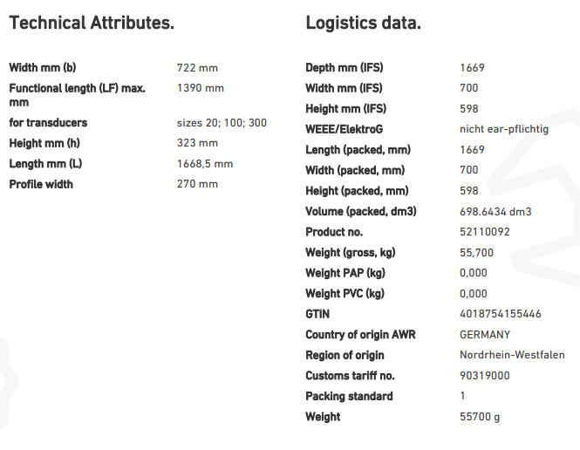Select the GTIN number 4018754155446

coord(499,314)
